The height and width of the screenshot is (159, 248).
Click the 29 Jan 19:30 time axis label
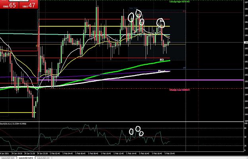click(x=17, y=153)
